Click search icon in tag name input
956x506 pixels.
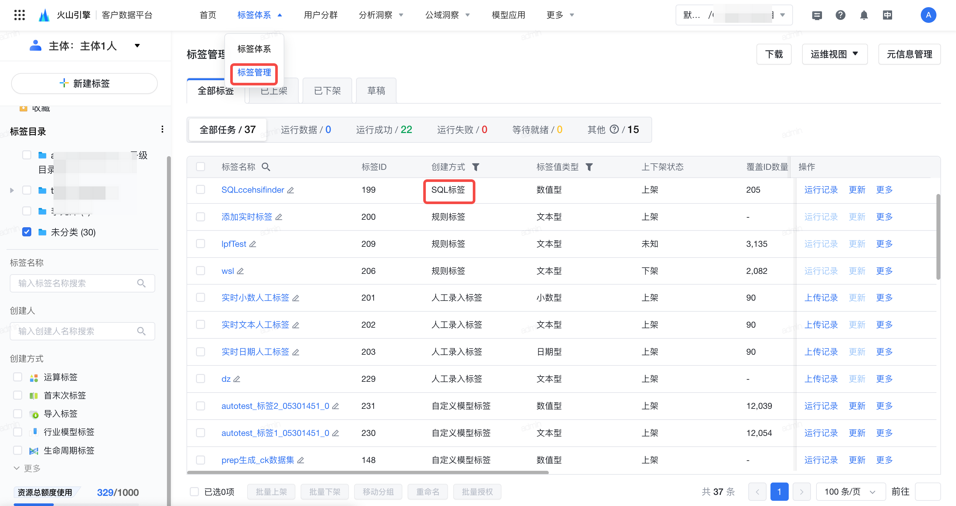(x=142, y=283)
